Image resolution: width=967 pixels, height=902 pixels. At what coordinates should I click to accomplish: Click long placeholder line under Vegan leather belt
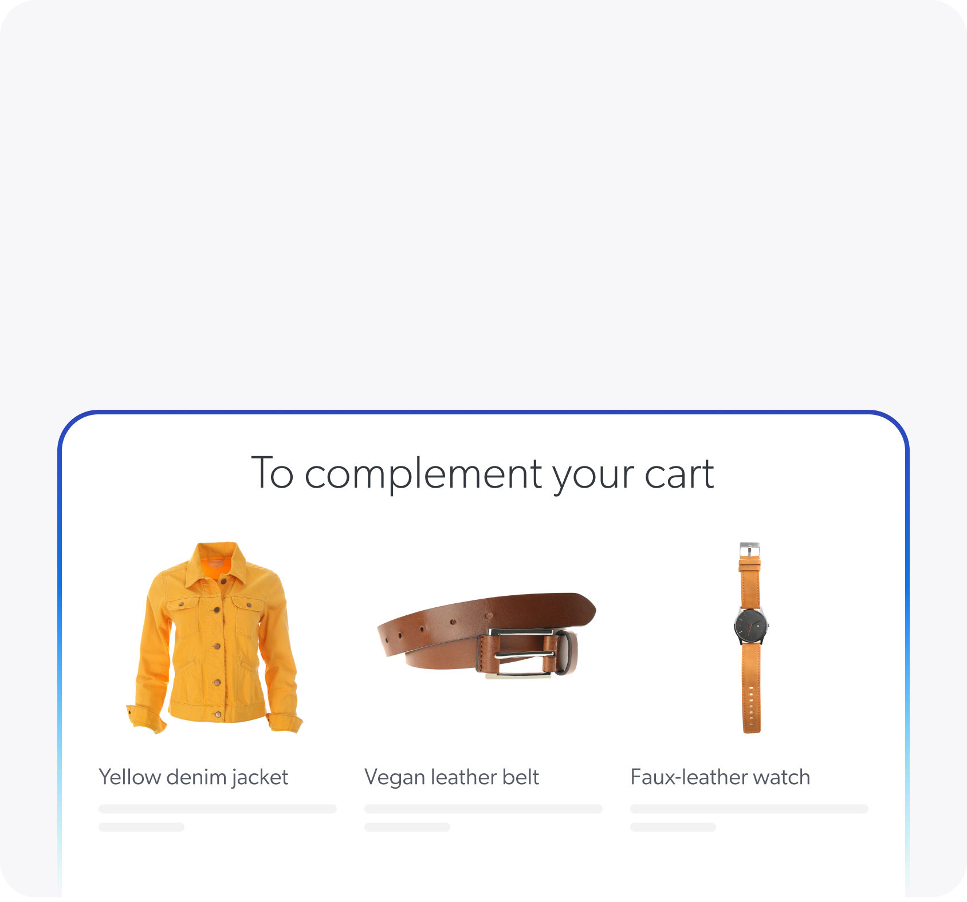coord(483,809)
